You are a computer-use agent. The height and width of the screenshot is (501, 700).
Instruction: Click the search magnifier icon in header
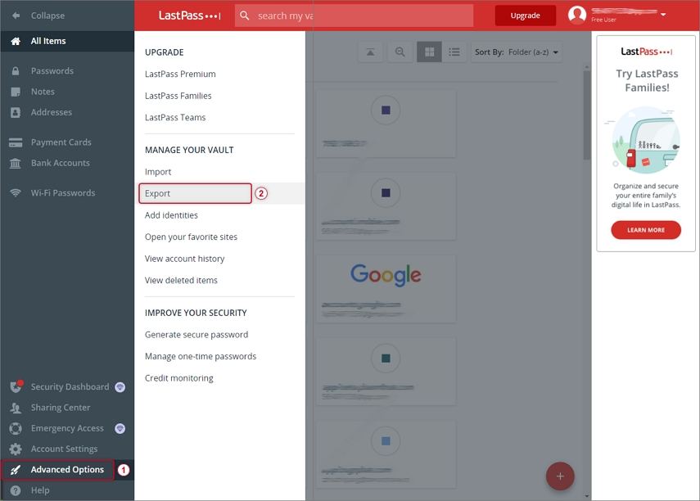click(245, 16)
